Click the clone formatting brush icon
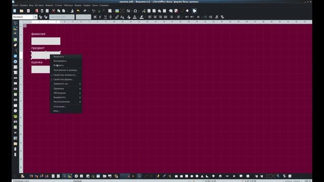The width and height of the screenshot is (324, 182). coord(72,11)
